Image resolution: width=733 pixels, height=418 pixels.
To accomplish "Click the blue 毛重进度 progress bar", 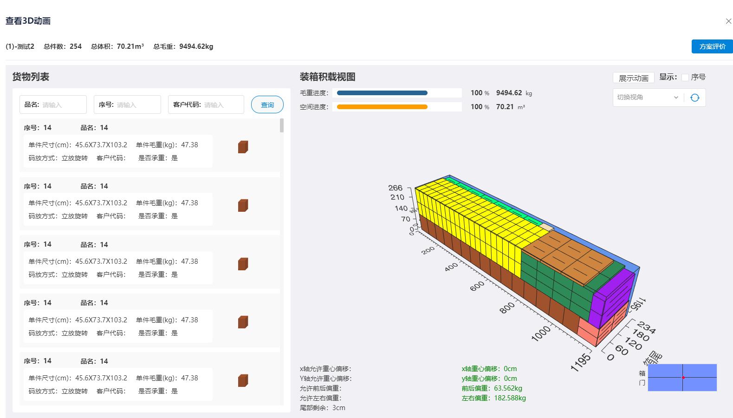I will click(382, 93).
